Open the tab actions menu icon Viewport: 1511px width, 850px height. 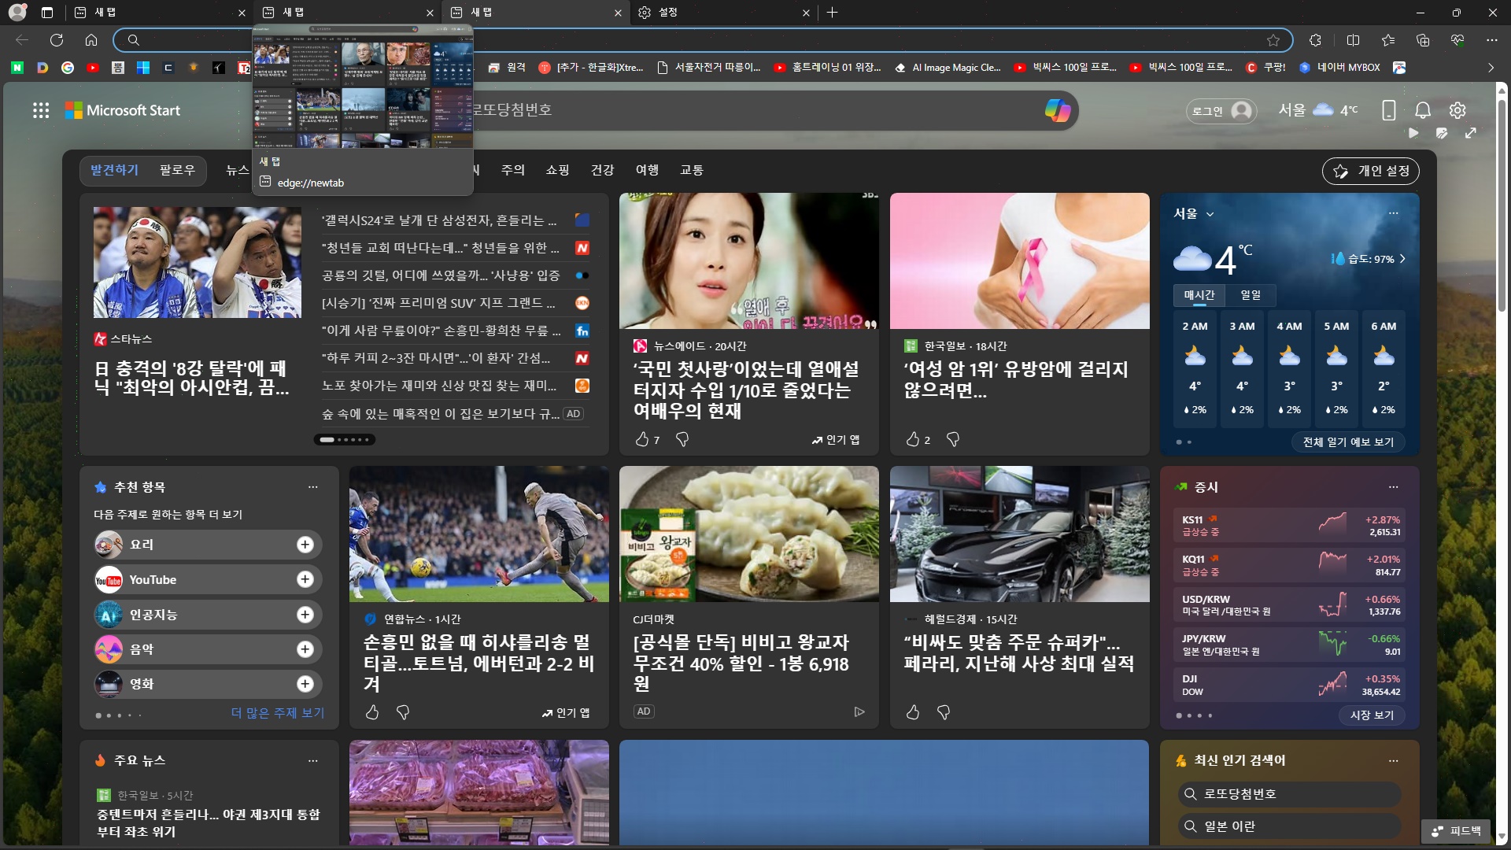(x=47, y=13)
